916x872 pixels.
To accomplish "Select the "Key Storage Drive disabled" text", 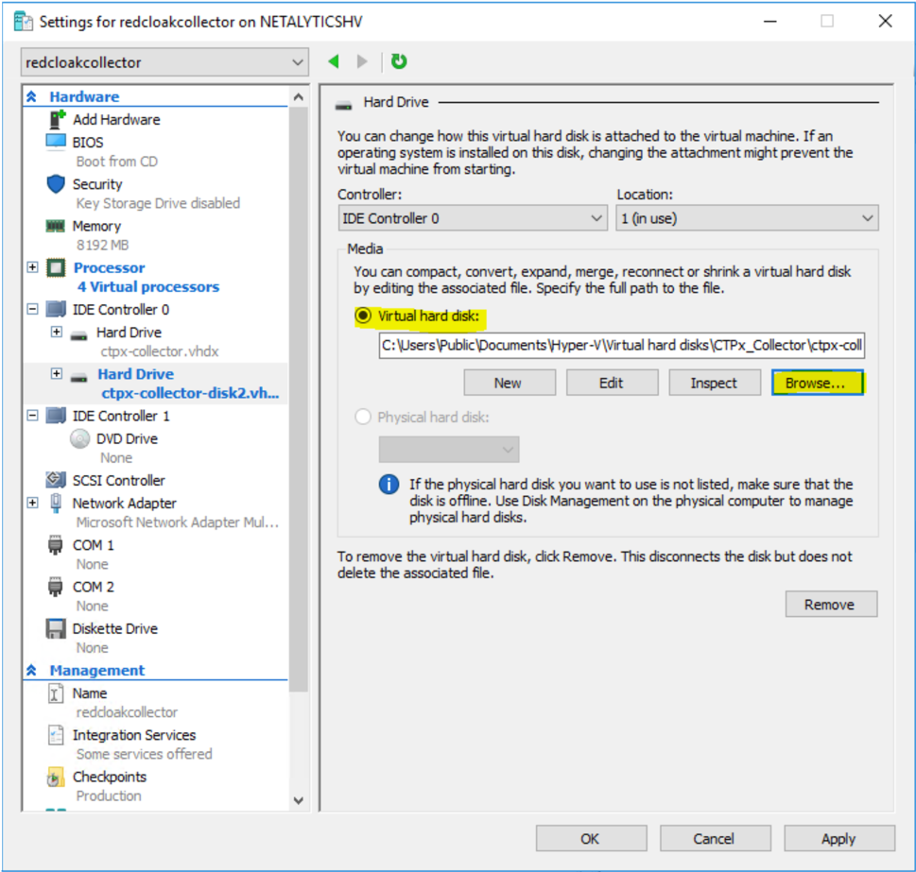I will click(158, 203).
